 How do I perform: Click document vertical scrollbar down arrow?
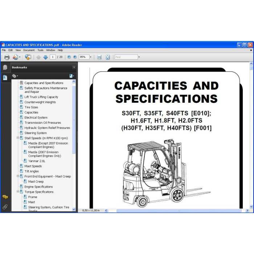click(251, 206)
